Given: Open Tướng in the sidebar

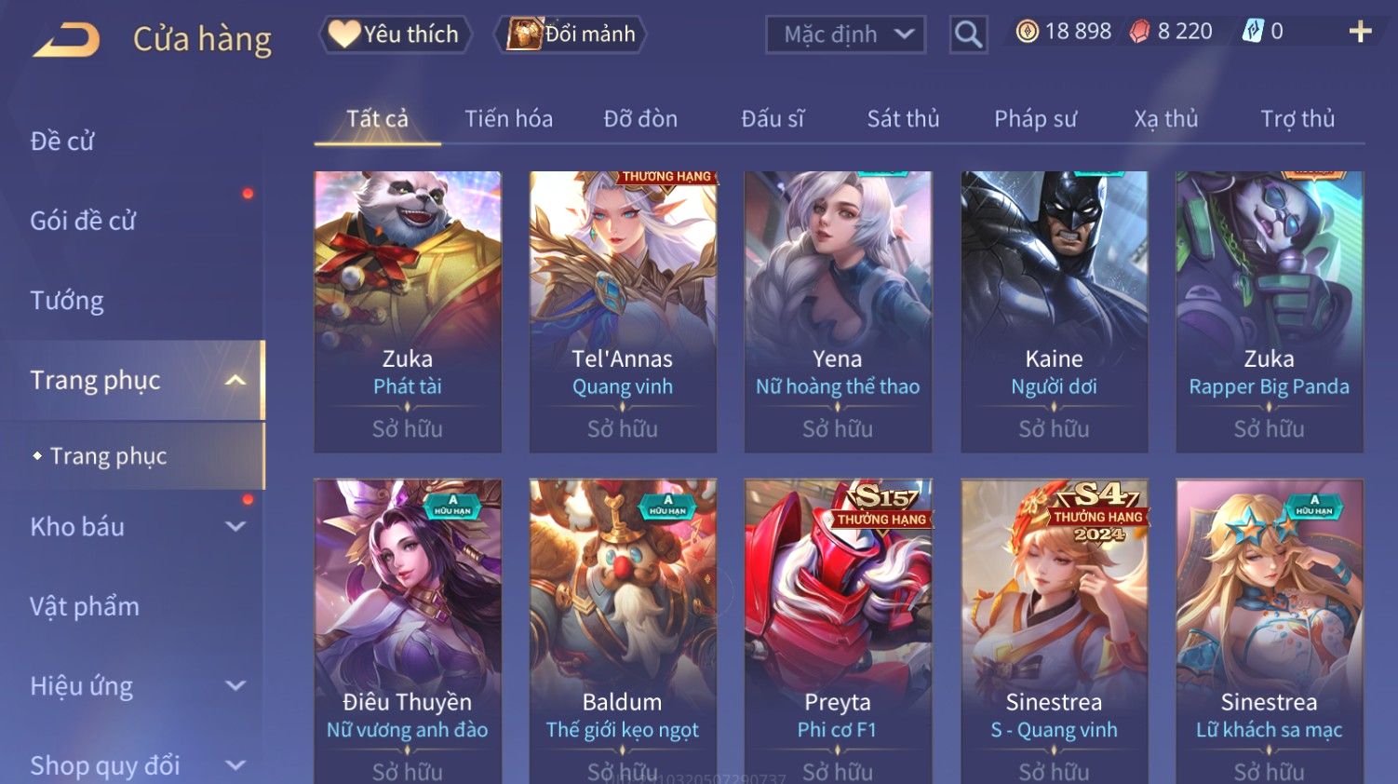Looking at the screenshot, I should (x=67, y=300).
